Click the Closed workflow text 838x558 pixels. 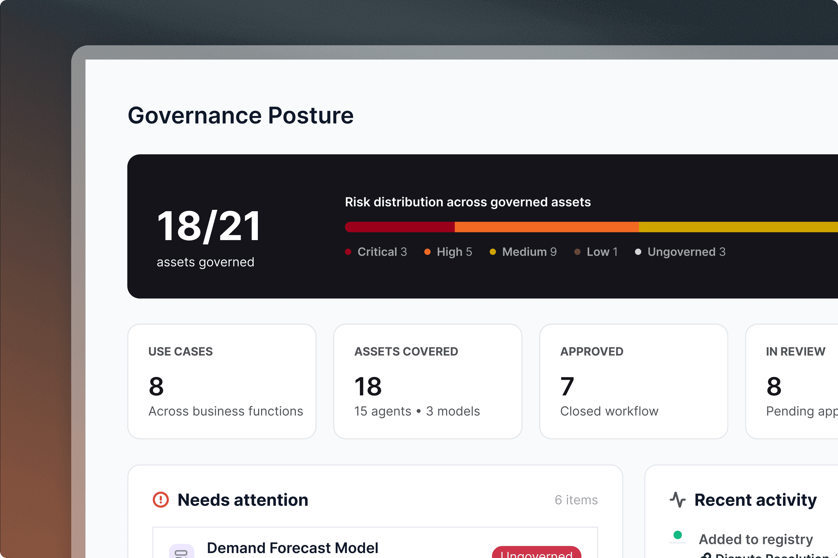coord(609,412)
